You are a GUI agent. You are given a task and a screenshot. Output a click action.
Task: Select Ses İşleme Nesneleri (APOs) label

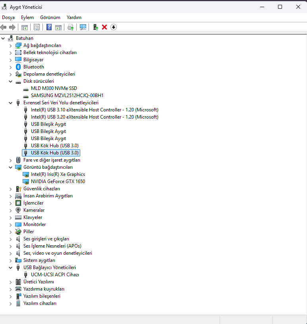52,246
